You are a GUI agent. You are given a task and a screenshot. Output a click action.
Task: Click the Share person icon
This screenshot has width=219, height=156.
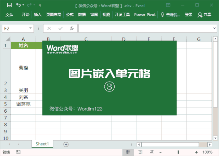(x=200, y=15)
